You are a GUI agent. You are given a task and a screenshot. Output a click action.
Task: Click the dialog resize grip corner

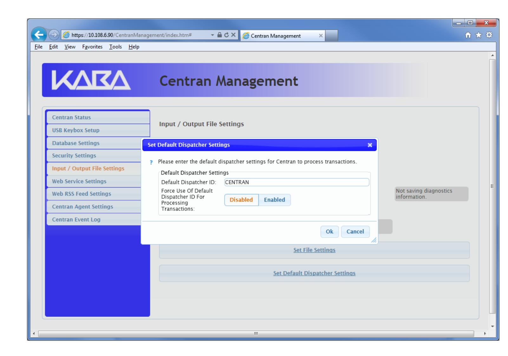(x=374, y=240)
